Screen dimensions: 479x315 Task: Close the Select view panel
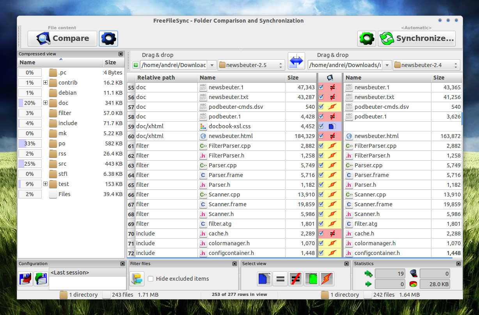click(x=346, y=264)
